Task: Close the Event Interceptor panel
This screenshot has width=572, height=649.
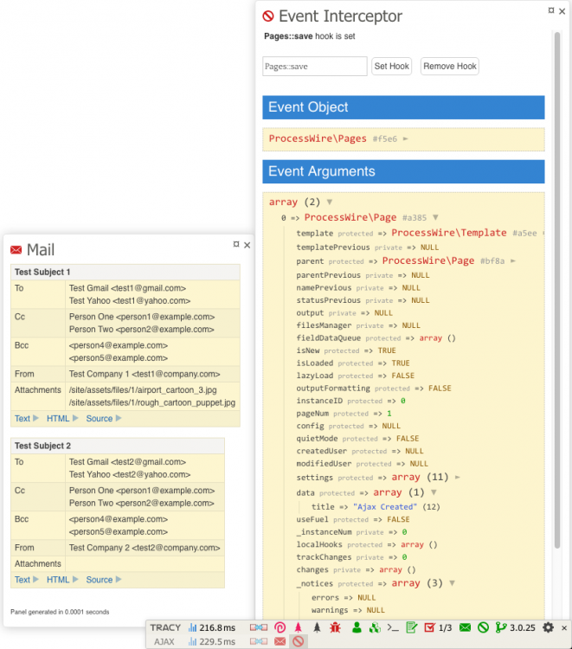Action: 562,11
